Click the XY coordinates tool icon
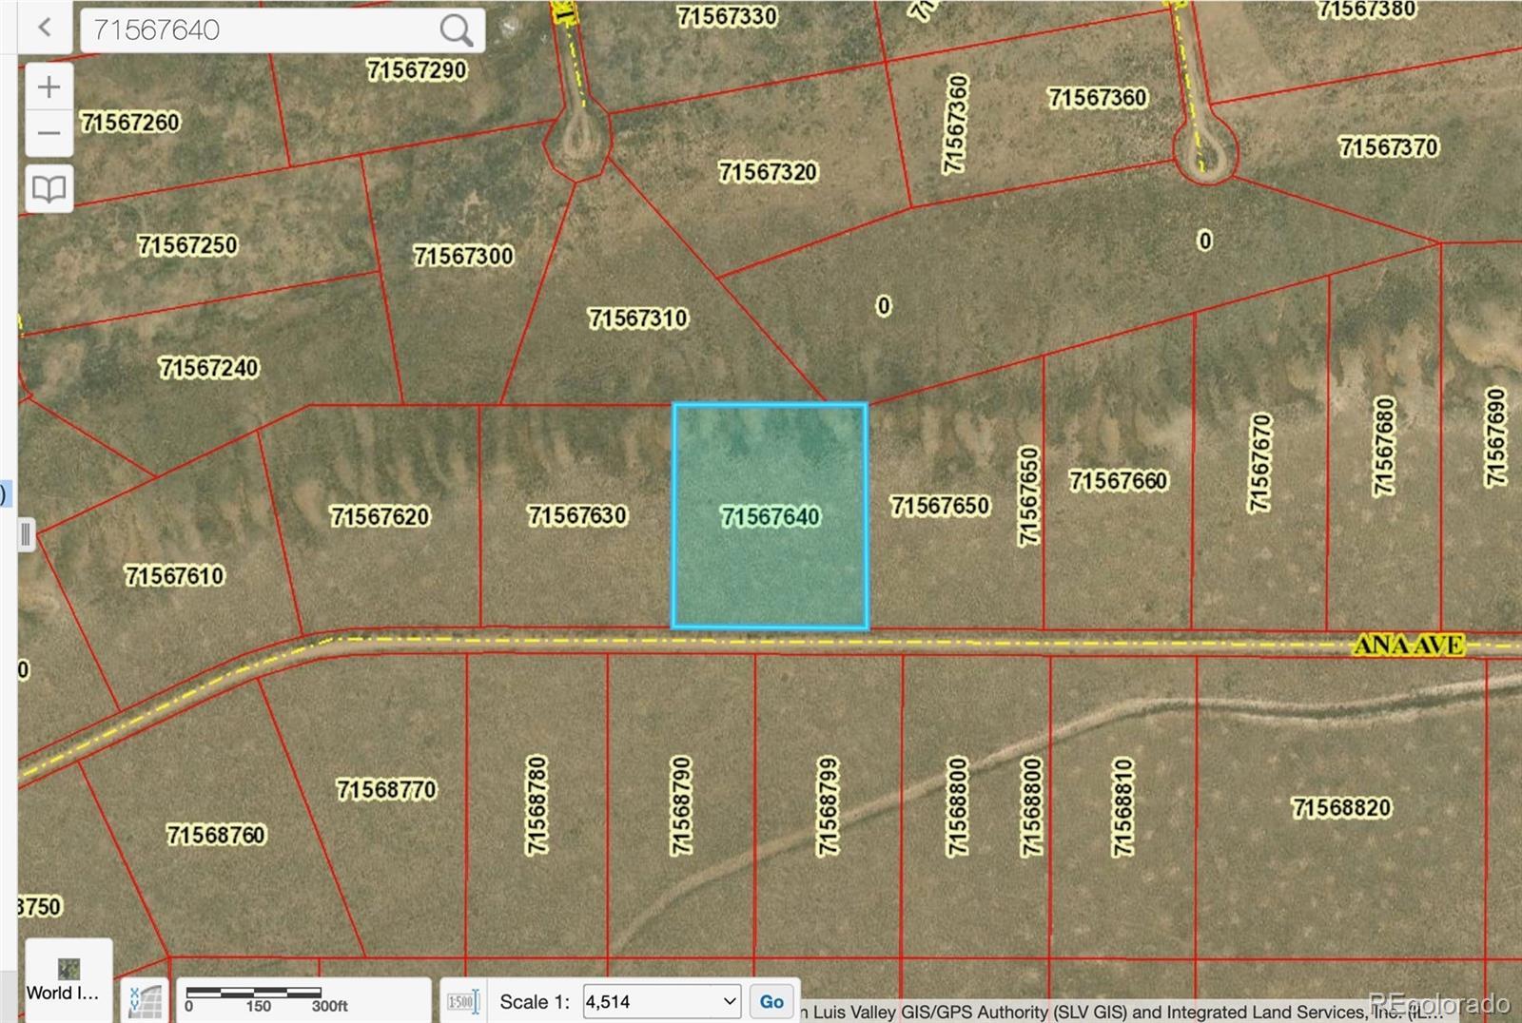Viewport: 1522px width, 1023px height. click(145, 1001)
